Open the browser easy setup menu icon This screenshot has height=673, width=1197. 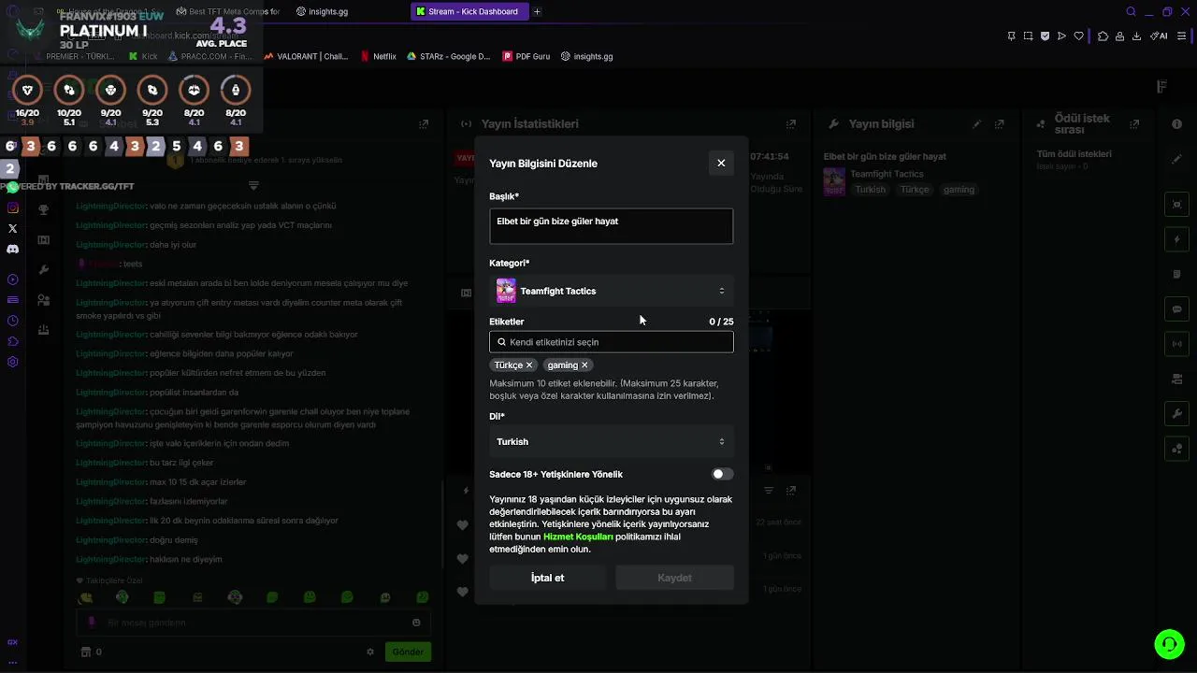tap(1183, 36)
